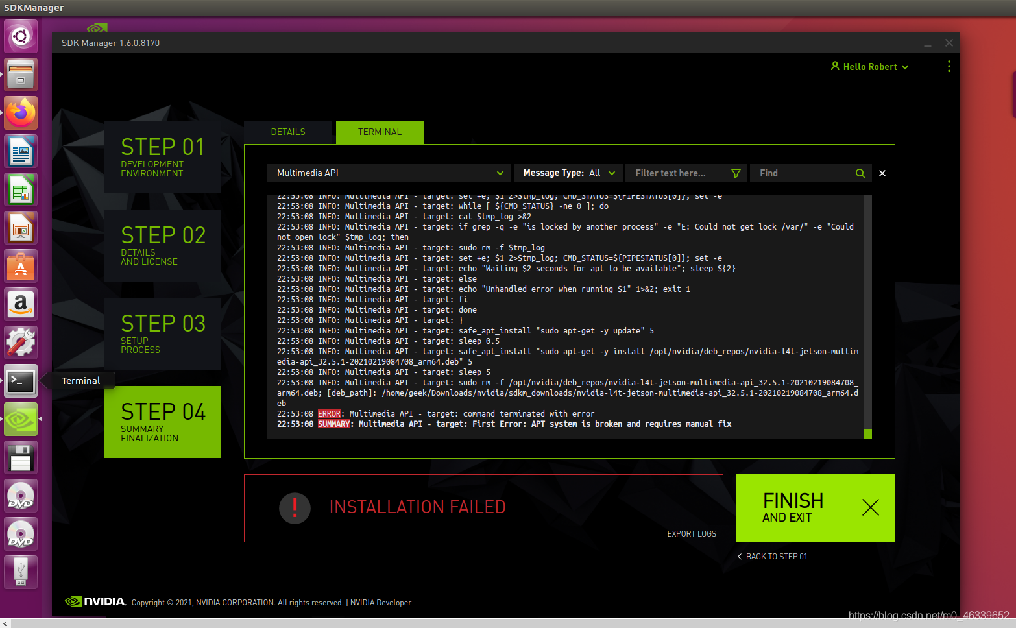Open the floppy disk drive icon

click(x=21, y=457)
